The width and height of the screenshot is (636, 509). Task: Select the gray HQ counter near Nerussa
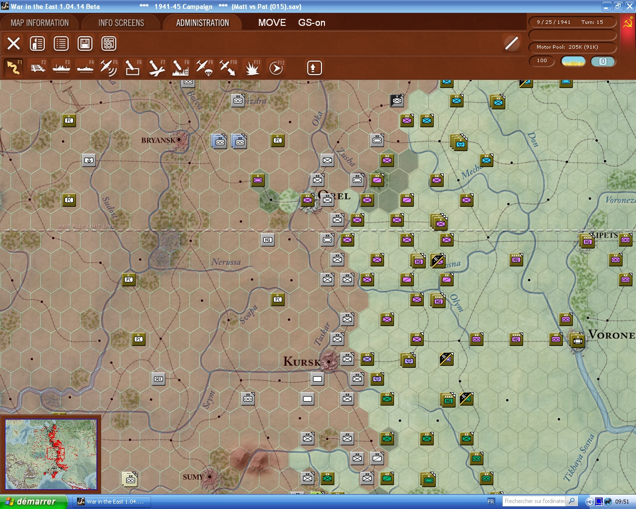click(x=268, y=240)
